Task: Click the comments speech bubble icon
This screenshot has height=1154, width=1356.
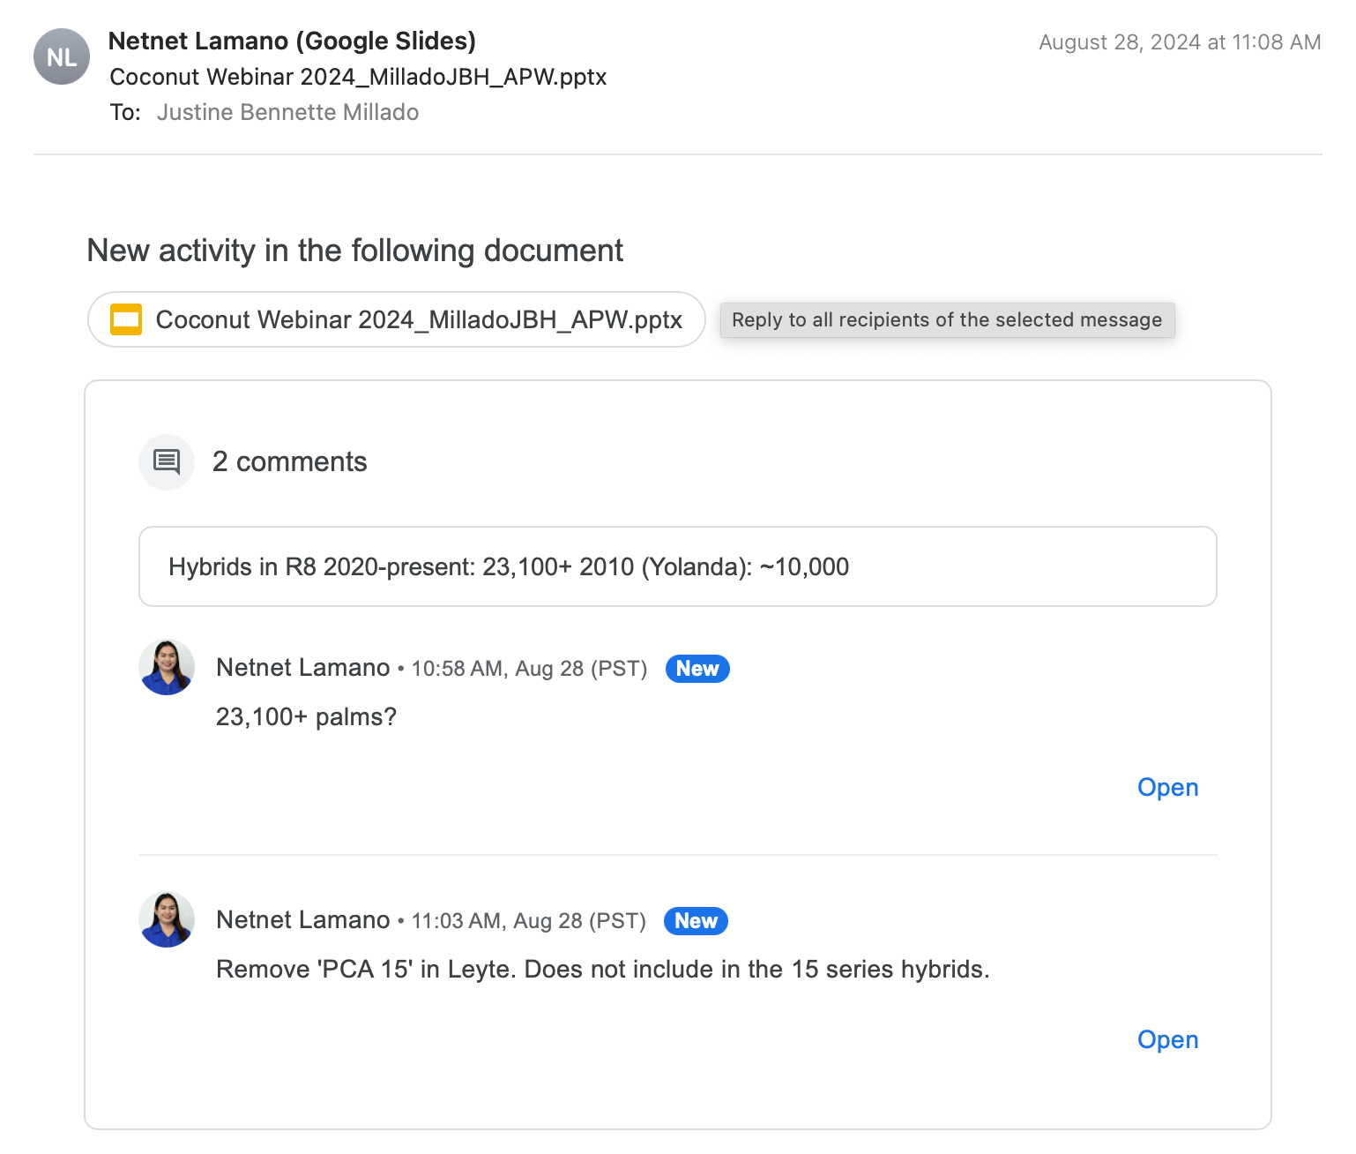Action: [167, 461]
